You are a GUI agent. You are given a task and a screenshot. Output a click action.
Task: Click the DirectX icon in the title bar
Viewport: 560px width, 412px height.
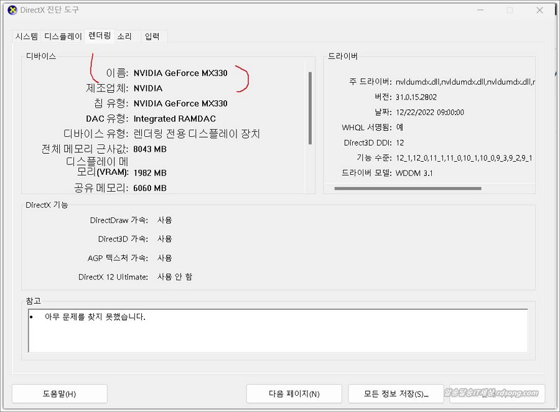tap(12, 10)
